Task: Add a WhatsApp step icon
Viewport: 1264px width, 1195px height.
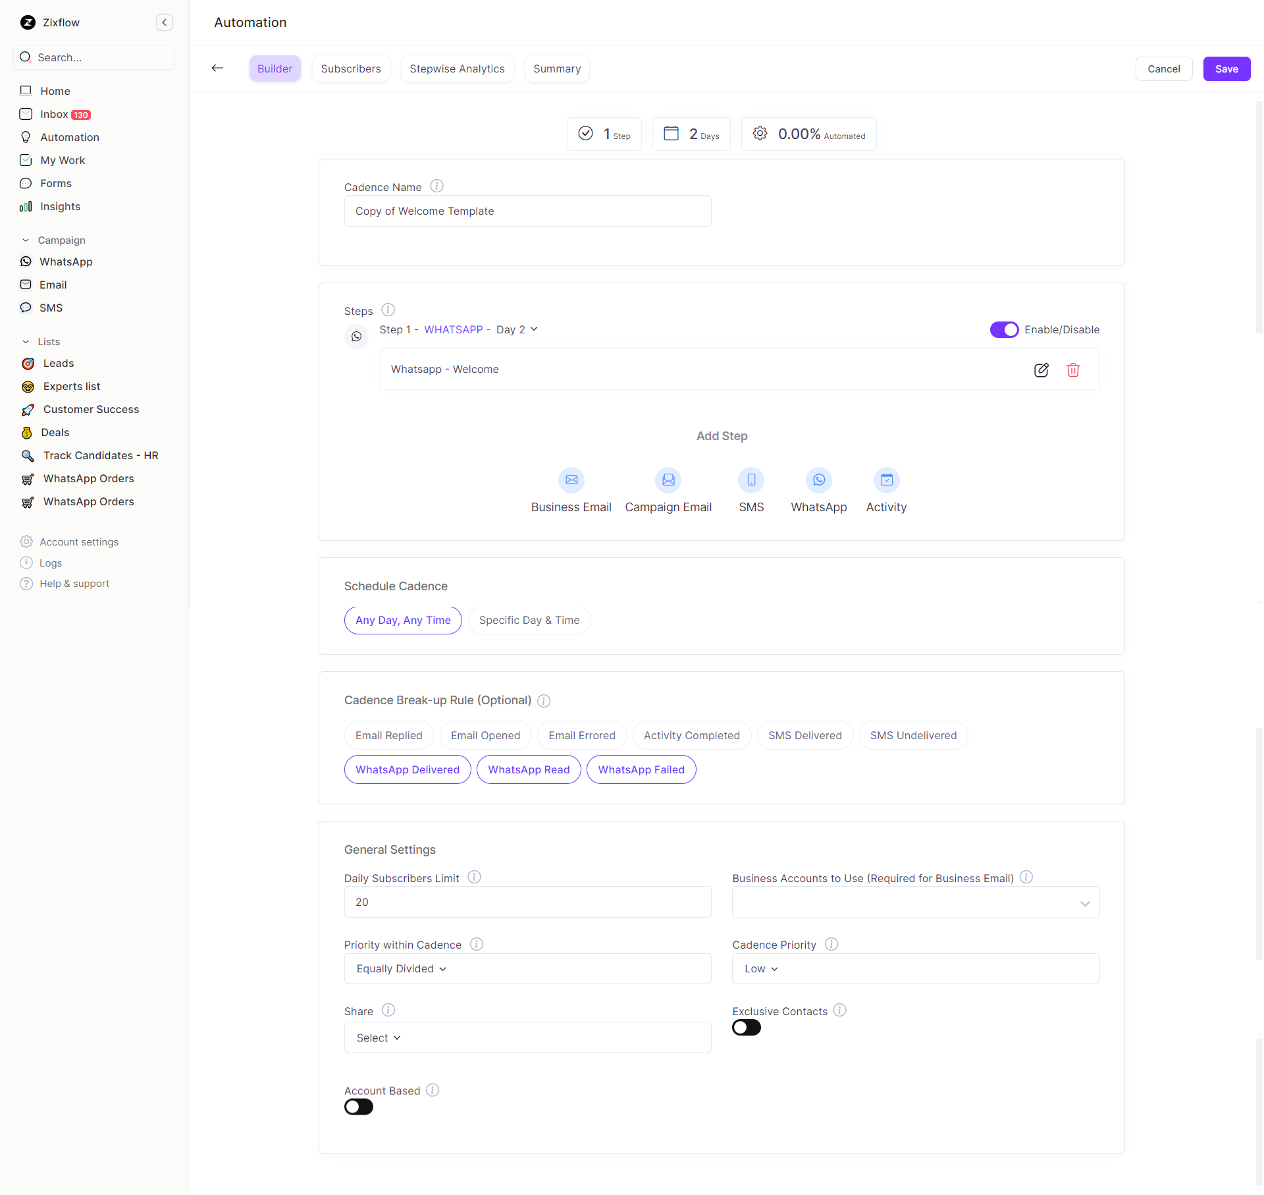Action: click(x=818, y=480)
